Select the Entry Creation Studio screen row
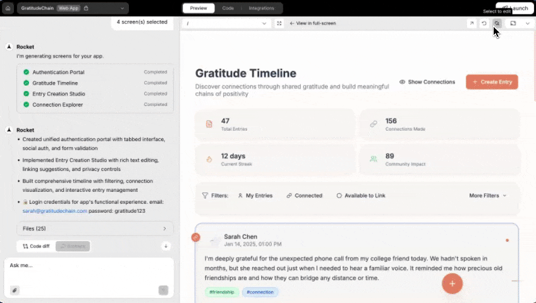This screenshot has width=536, height=303. 95,93
